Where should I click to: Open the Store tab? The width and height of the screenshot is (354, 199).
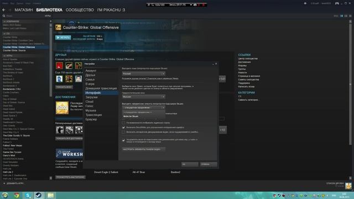point(24,10)
